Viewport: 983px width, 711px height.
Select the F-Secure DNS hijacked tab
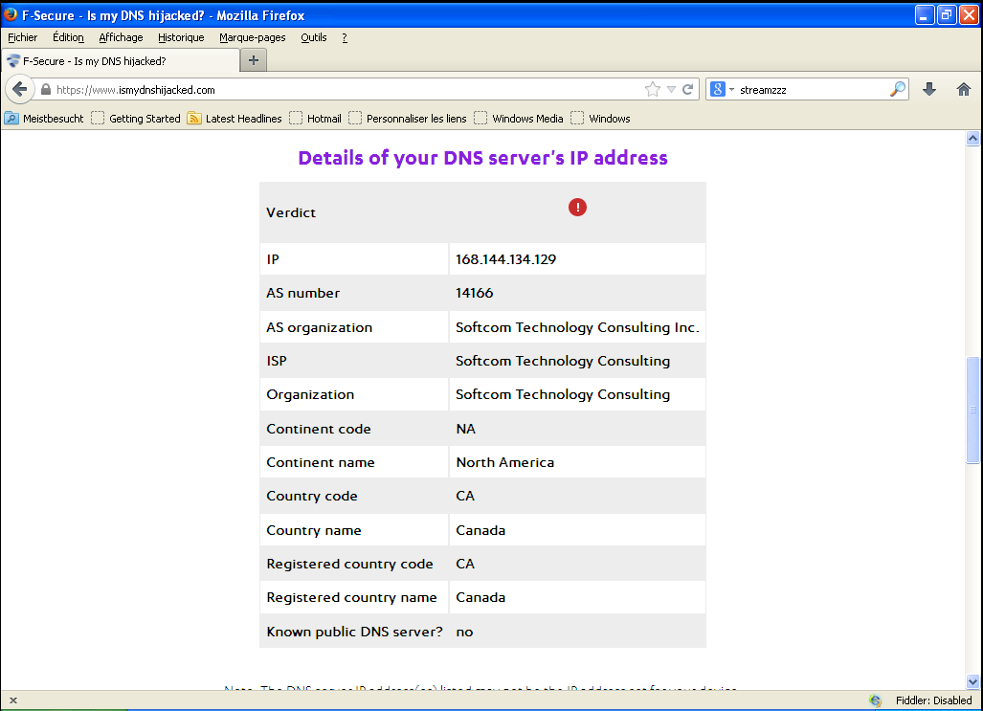pos(121,61)
